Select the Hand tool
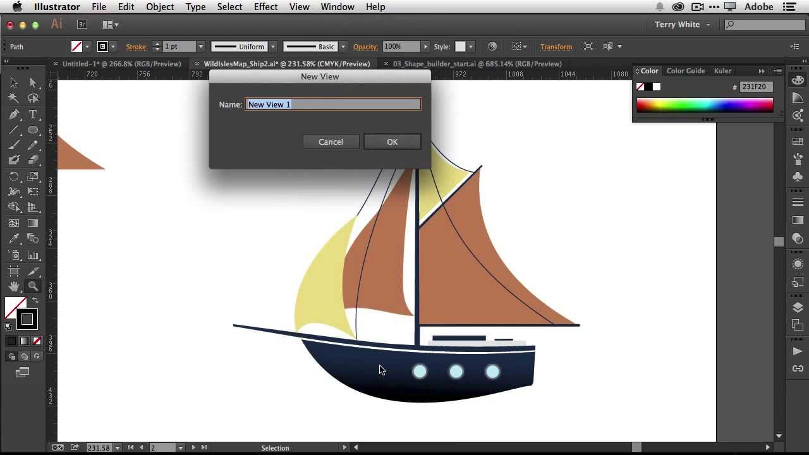Viewport: 809px width, 455px height. (14, 286)
